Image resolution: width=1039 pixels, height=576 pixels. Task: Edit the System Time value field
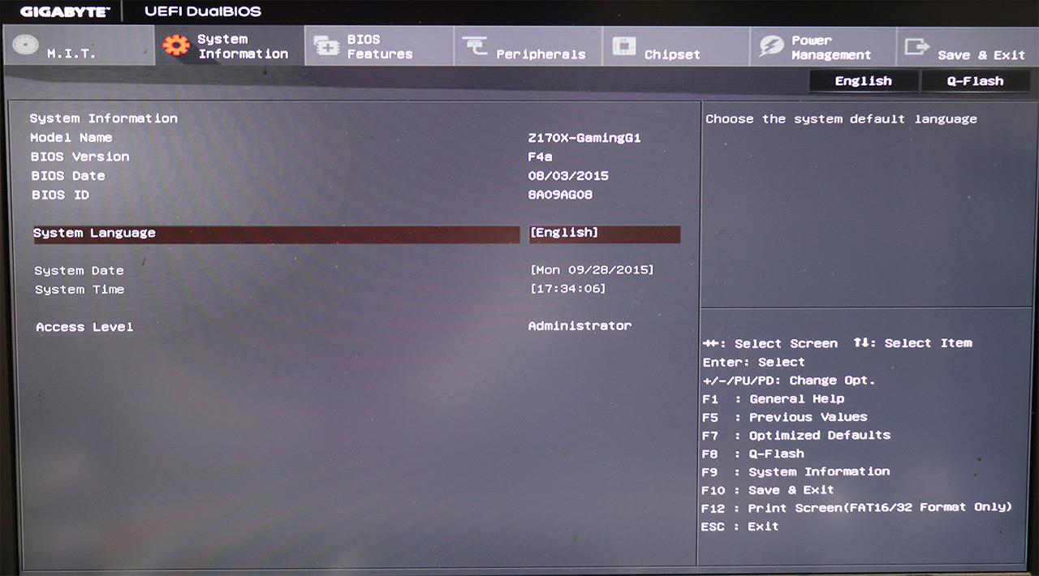(x=567, y=289)
